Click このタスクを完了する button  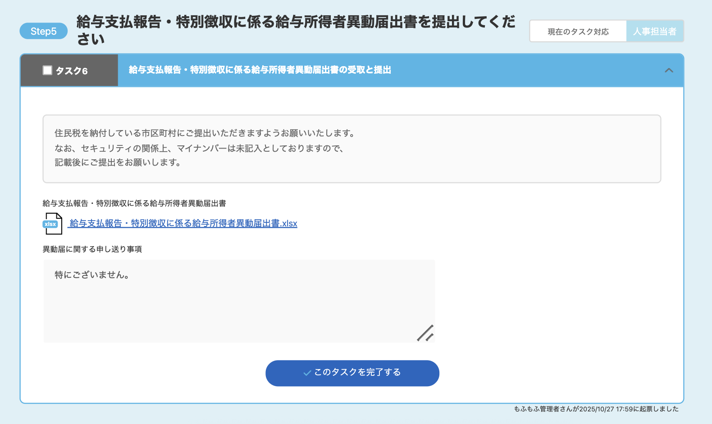point(352,373)
